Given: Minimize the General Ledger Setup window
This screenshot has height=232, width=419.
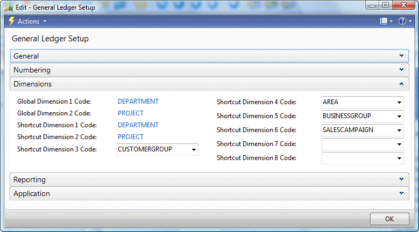Looking at the screenshot, I should click(373, 5).
